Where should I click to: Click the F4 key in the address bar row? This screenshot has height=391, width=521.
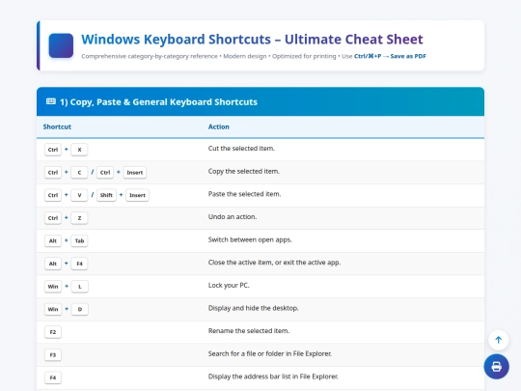53,377
